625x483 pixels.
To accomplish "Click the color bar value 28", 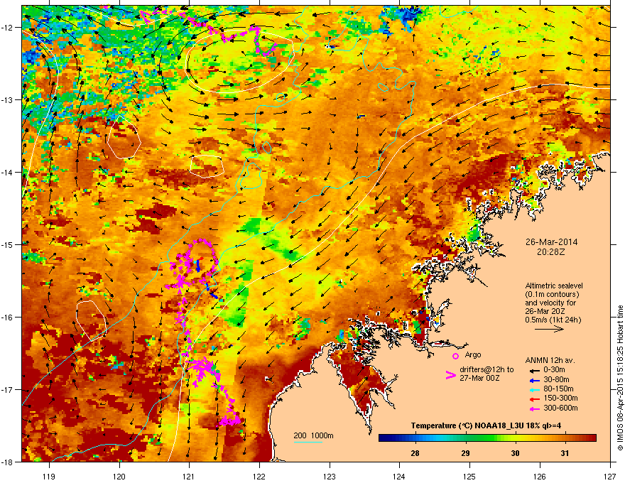I will coord(415,453).
